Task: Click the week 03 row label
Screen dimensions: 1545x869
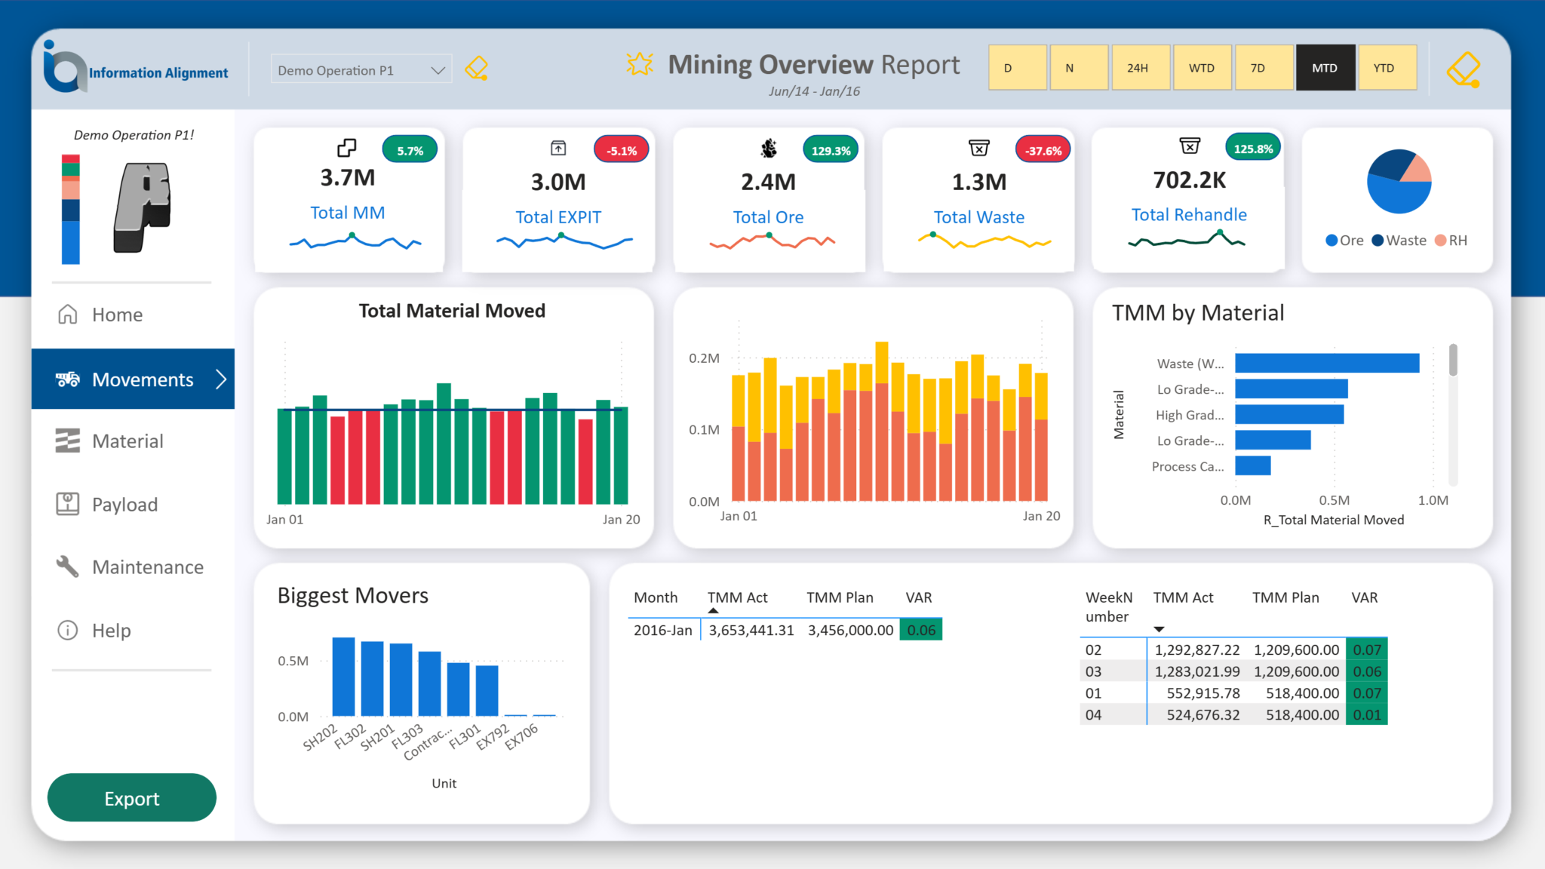Action: (x=1093, y=671)
